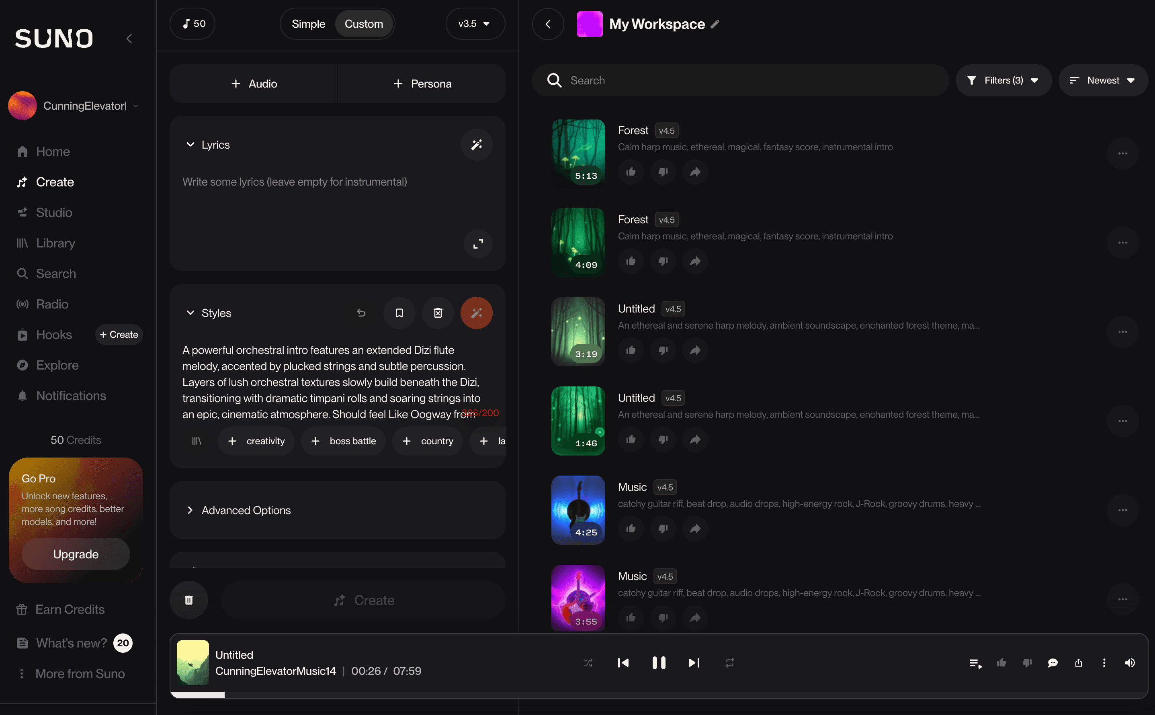Screen dimensions: 1155x715
Task: Open Library in the sidebar
Action: pyautogui.click(x=55, y=243)
